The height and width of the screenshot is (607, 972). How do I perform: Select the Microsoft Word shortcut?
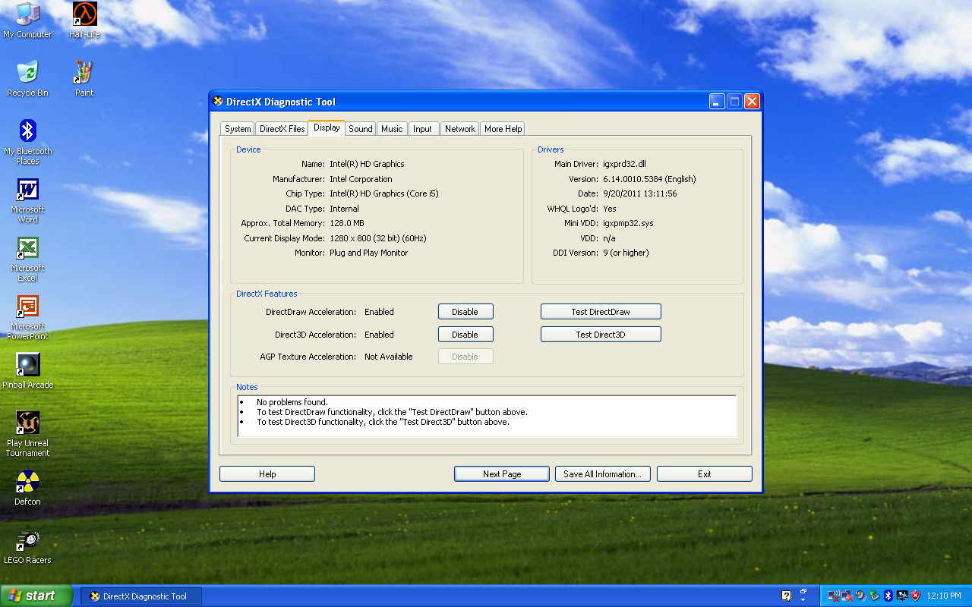coord(28,200)
